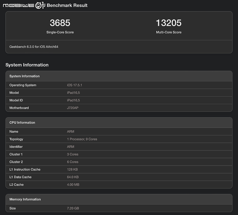Click the 'Multi-Core Score' label
The width and height of the screenshot is (238, 215).
pos(169,32)
